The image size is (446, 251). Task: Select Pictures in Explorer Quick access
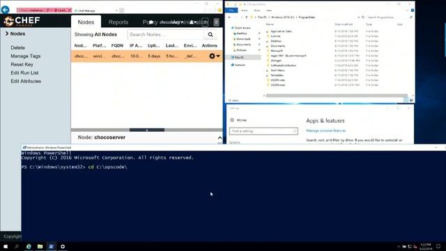[240, 50]
